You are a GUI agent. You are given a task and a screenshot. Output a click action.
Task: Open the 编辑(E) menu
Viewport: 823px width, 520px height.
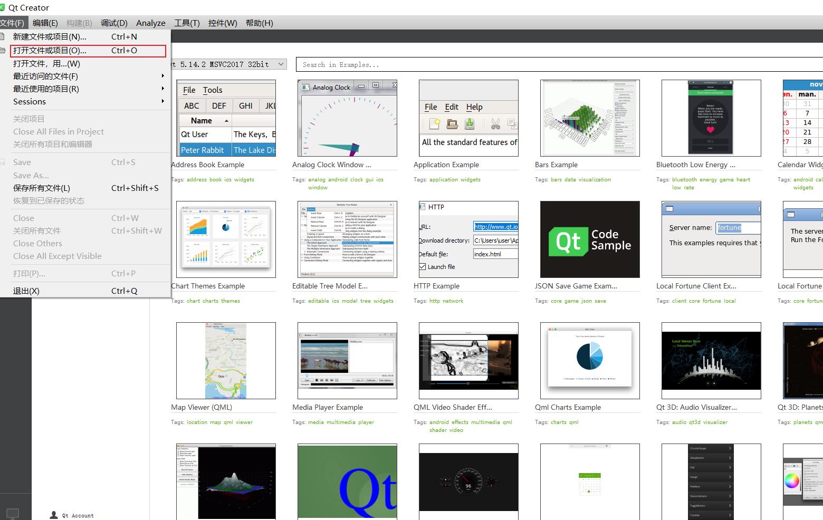coord(45,23)
